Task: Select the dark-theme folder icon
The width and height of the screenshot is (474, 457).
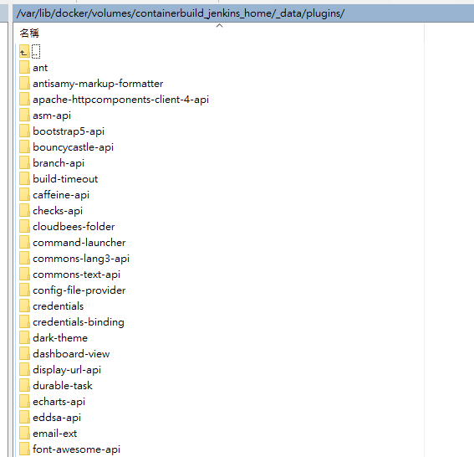Action: (24, 338)
